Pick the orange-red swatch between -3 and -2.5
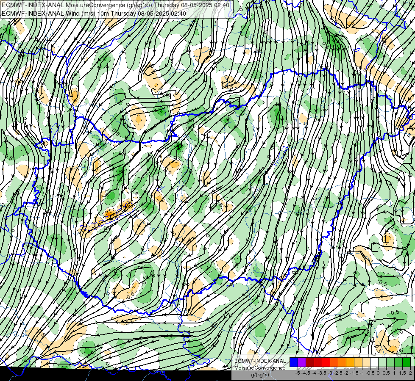The image size is (415, 381). (x=334, y=362)
